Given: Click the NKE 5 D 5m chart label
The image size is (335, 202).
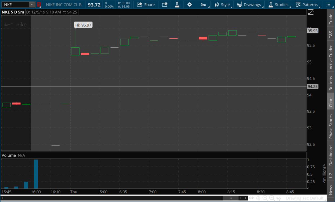Looking at the screenshot, I should click(x=13, y=12).
